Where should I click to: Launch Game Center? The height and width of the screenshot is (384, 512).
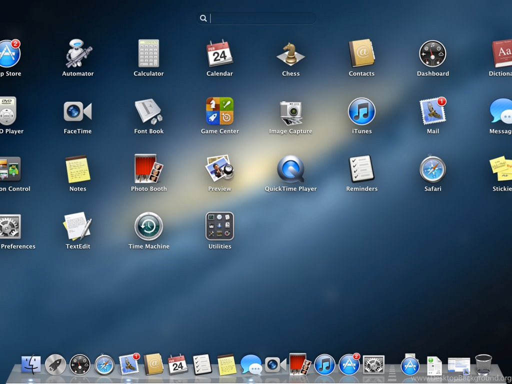219,111
